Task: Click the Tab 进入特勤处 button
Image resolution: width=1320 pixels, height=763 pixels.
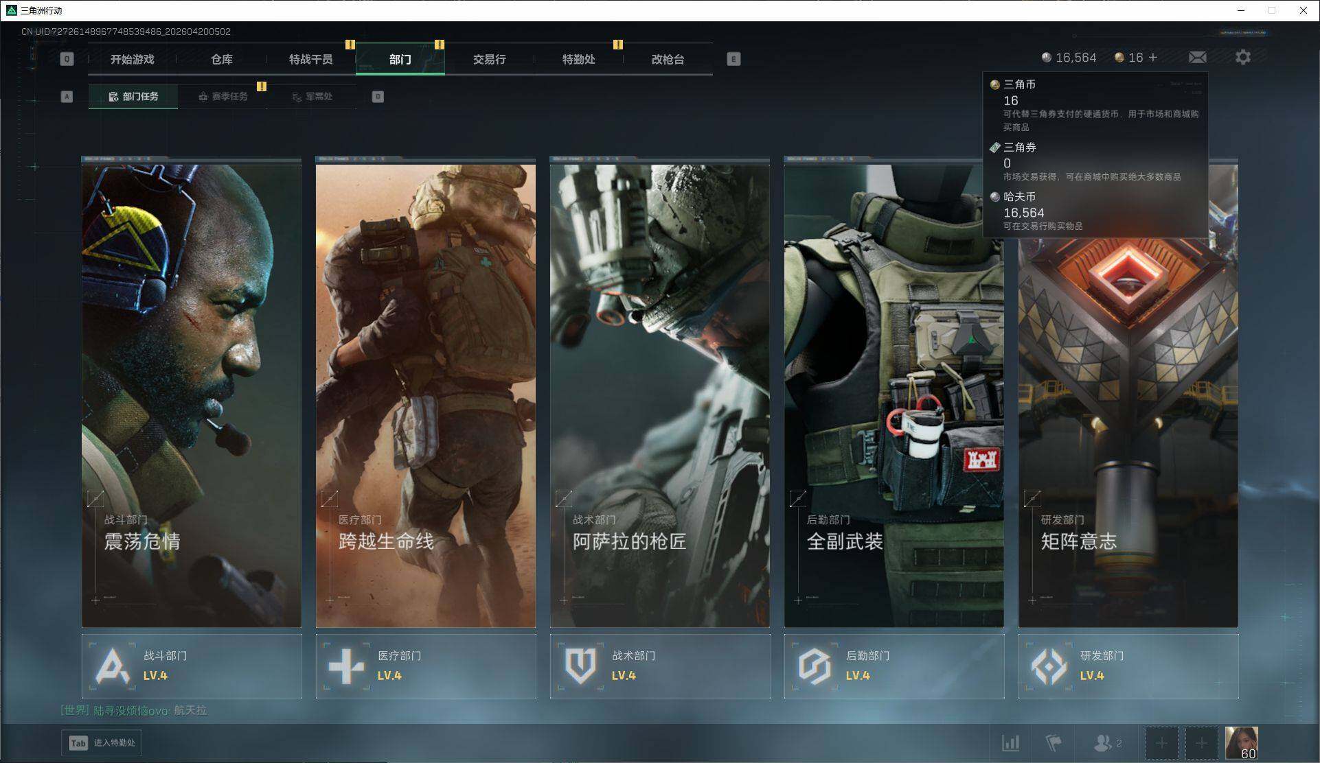Action: (x=102, y=743)
